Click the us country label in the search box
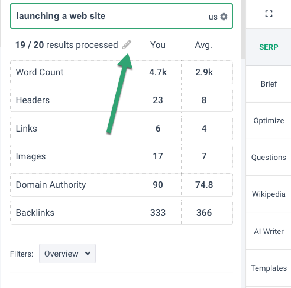Viewport: 291px width, 288px height. point(213,17)
